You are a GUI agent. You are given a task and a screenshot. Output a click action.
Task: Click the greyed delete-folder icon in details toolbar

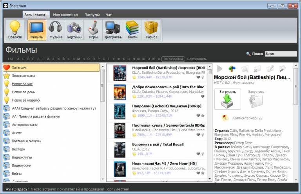click(257, 69)
